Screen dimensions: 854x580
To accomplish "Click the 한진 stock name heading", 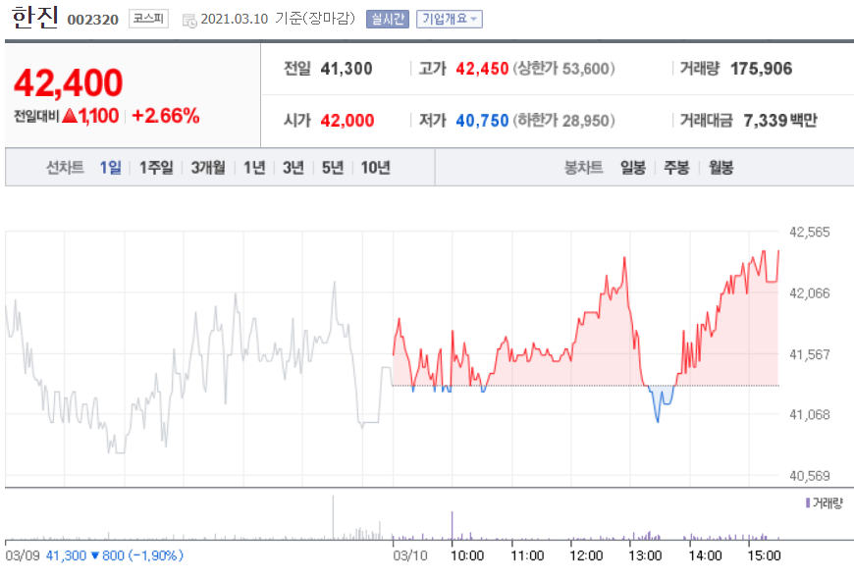I will coord(34,18).
